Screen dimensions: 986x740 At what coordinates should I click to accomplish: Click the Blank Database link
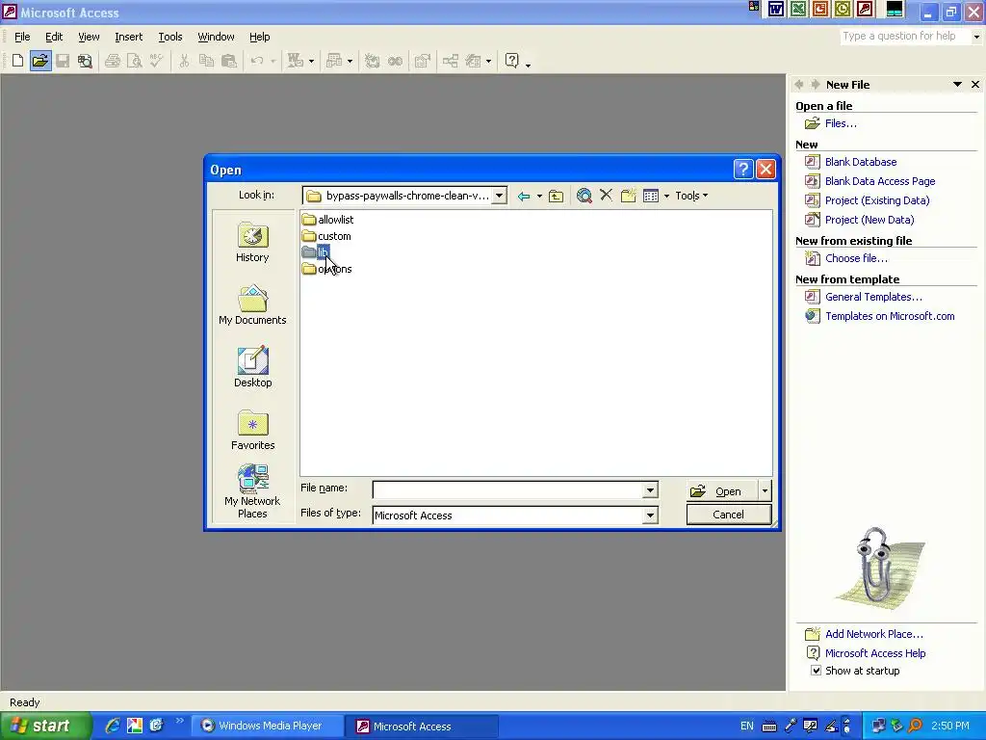click(860, 162)
